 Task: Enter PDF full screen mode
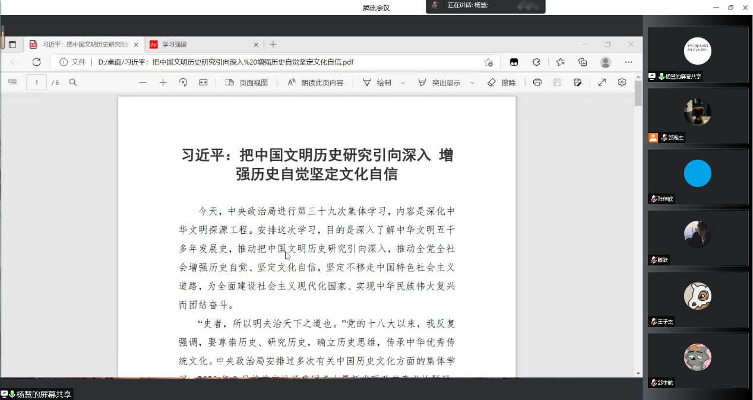[602, 82]
